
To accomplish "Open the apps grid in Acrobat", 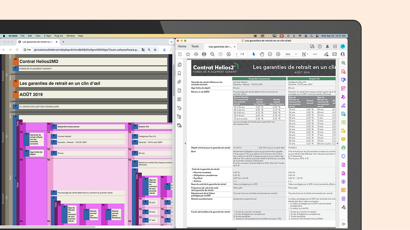I will [x=335, y=46].
